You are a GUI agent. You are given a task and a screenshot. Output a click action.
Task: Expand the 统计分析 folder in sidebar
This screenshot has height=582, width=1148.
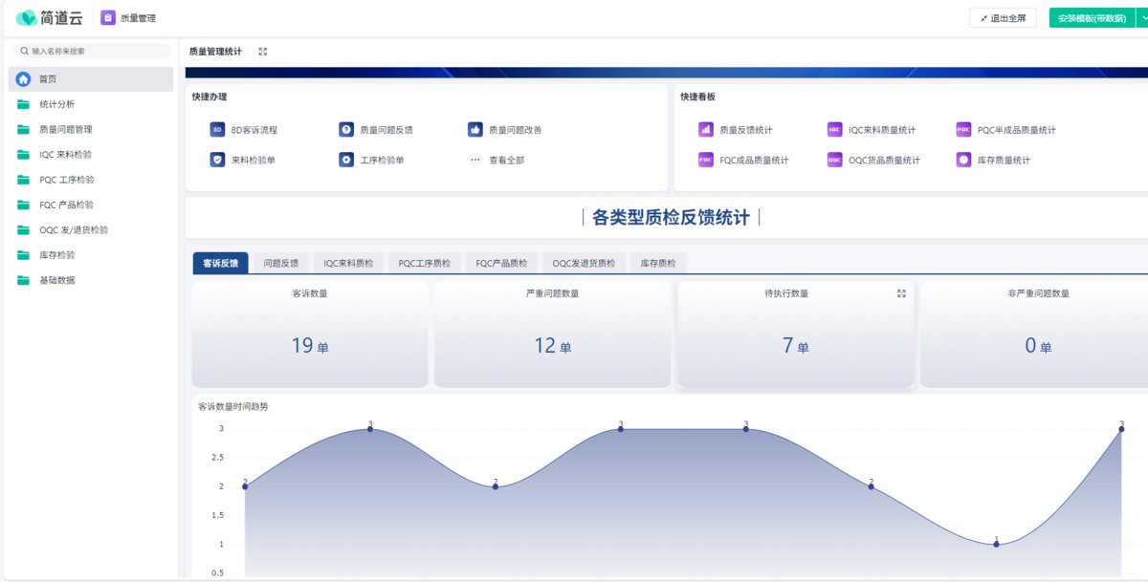coord(56,104)
